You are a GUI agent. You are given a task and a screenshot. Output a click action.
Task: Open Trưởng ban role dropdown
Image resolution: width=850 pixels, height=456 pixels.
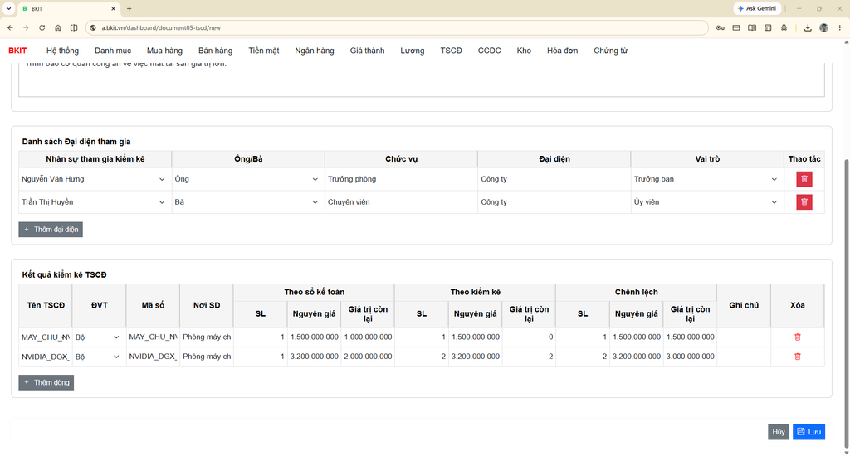click(707, 179)
